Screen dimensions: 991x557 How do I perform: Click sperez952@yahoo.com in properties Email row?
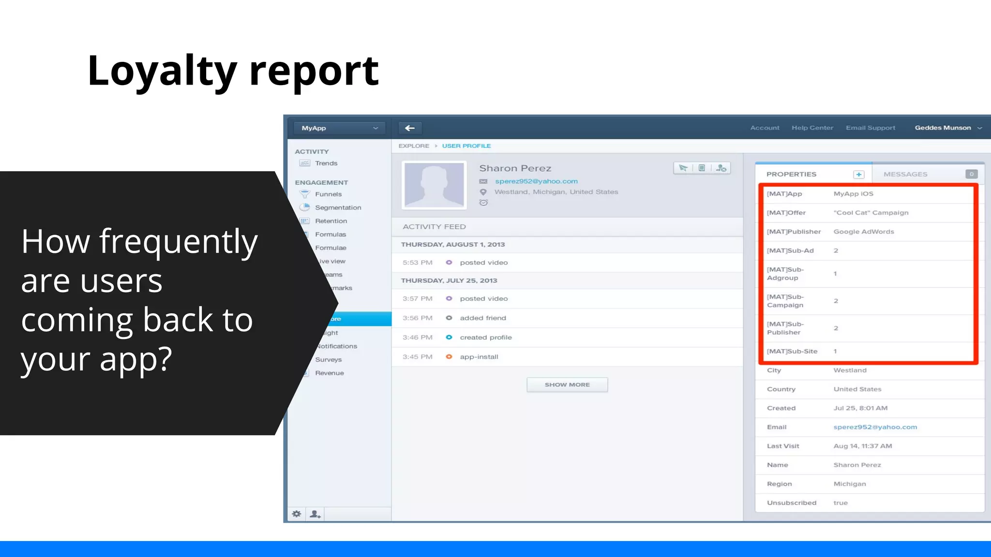click(875, 427)
